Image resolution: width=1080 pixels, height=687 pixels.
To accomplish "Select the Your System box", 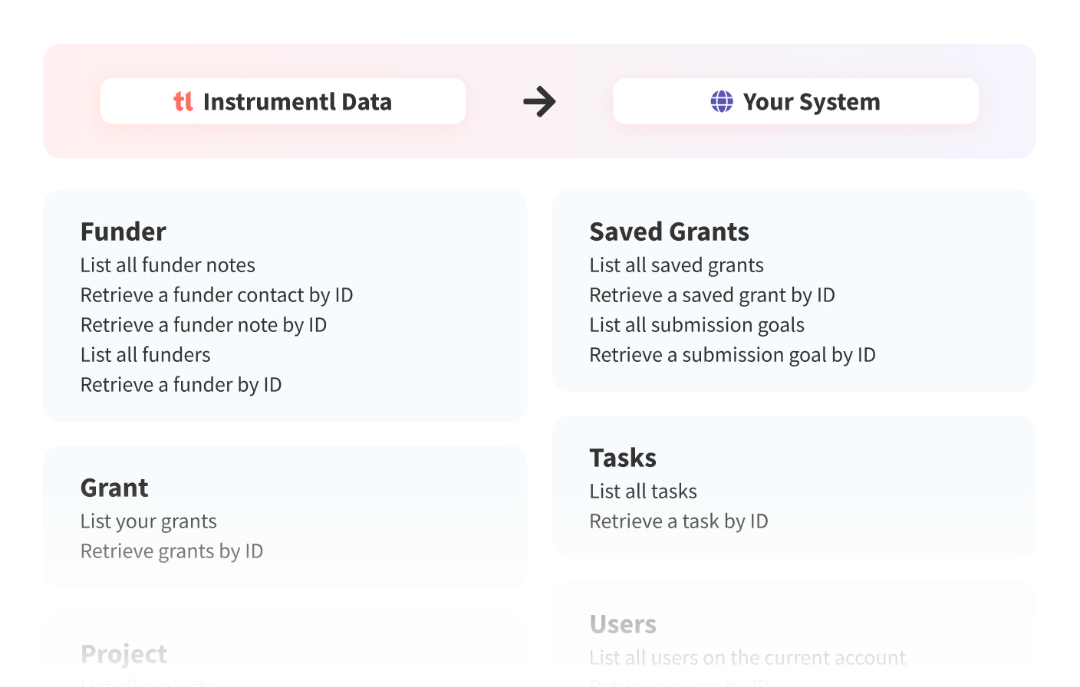I will [x=795, y=101].
